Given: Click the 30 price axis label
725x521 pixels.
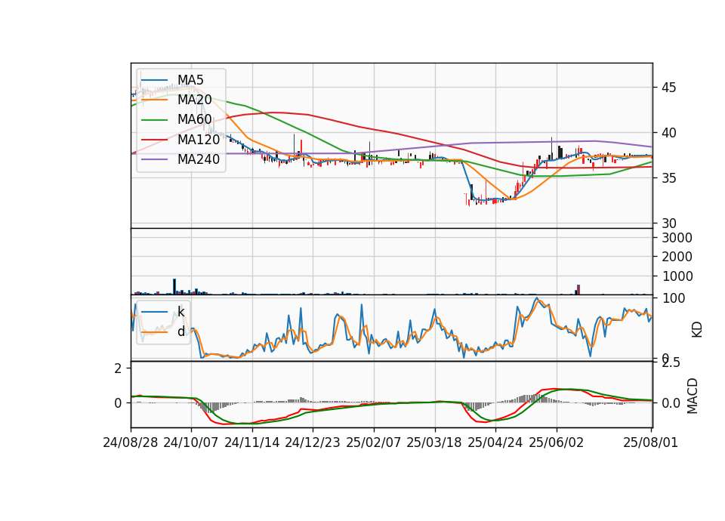Looking at the screenshot, I should (668, 224).
